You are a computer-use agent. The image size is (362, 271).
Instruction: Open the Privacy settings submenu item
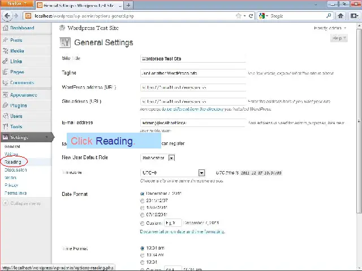coord(11,185)
